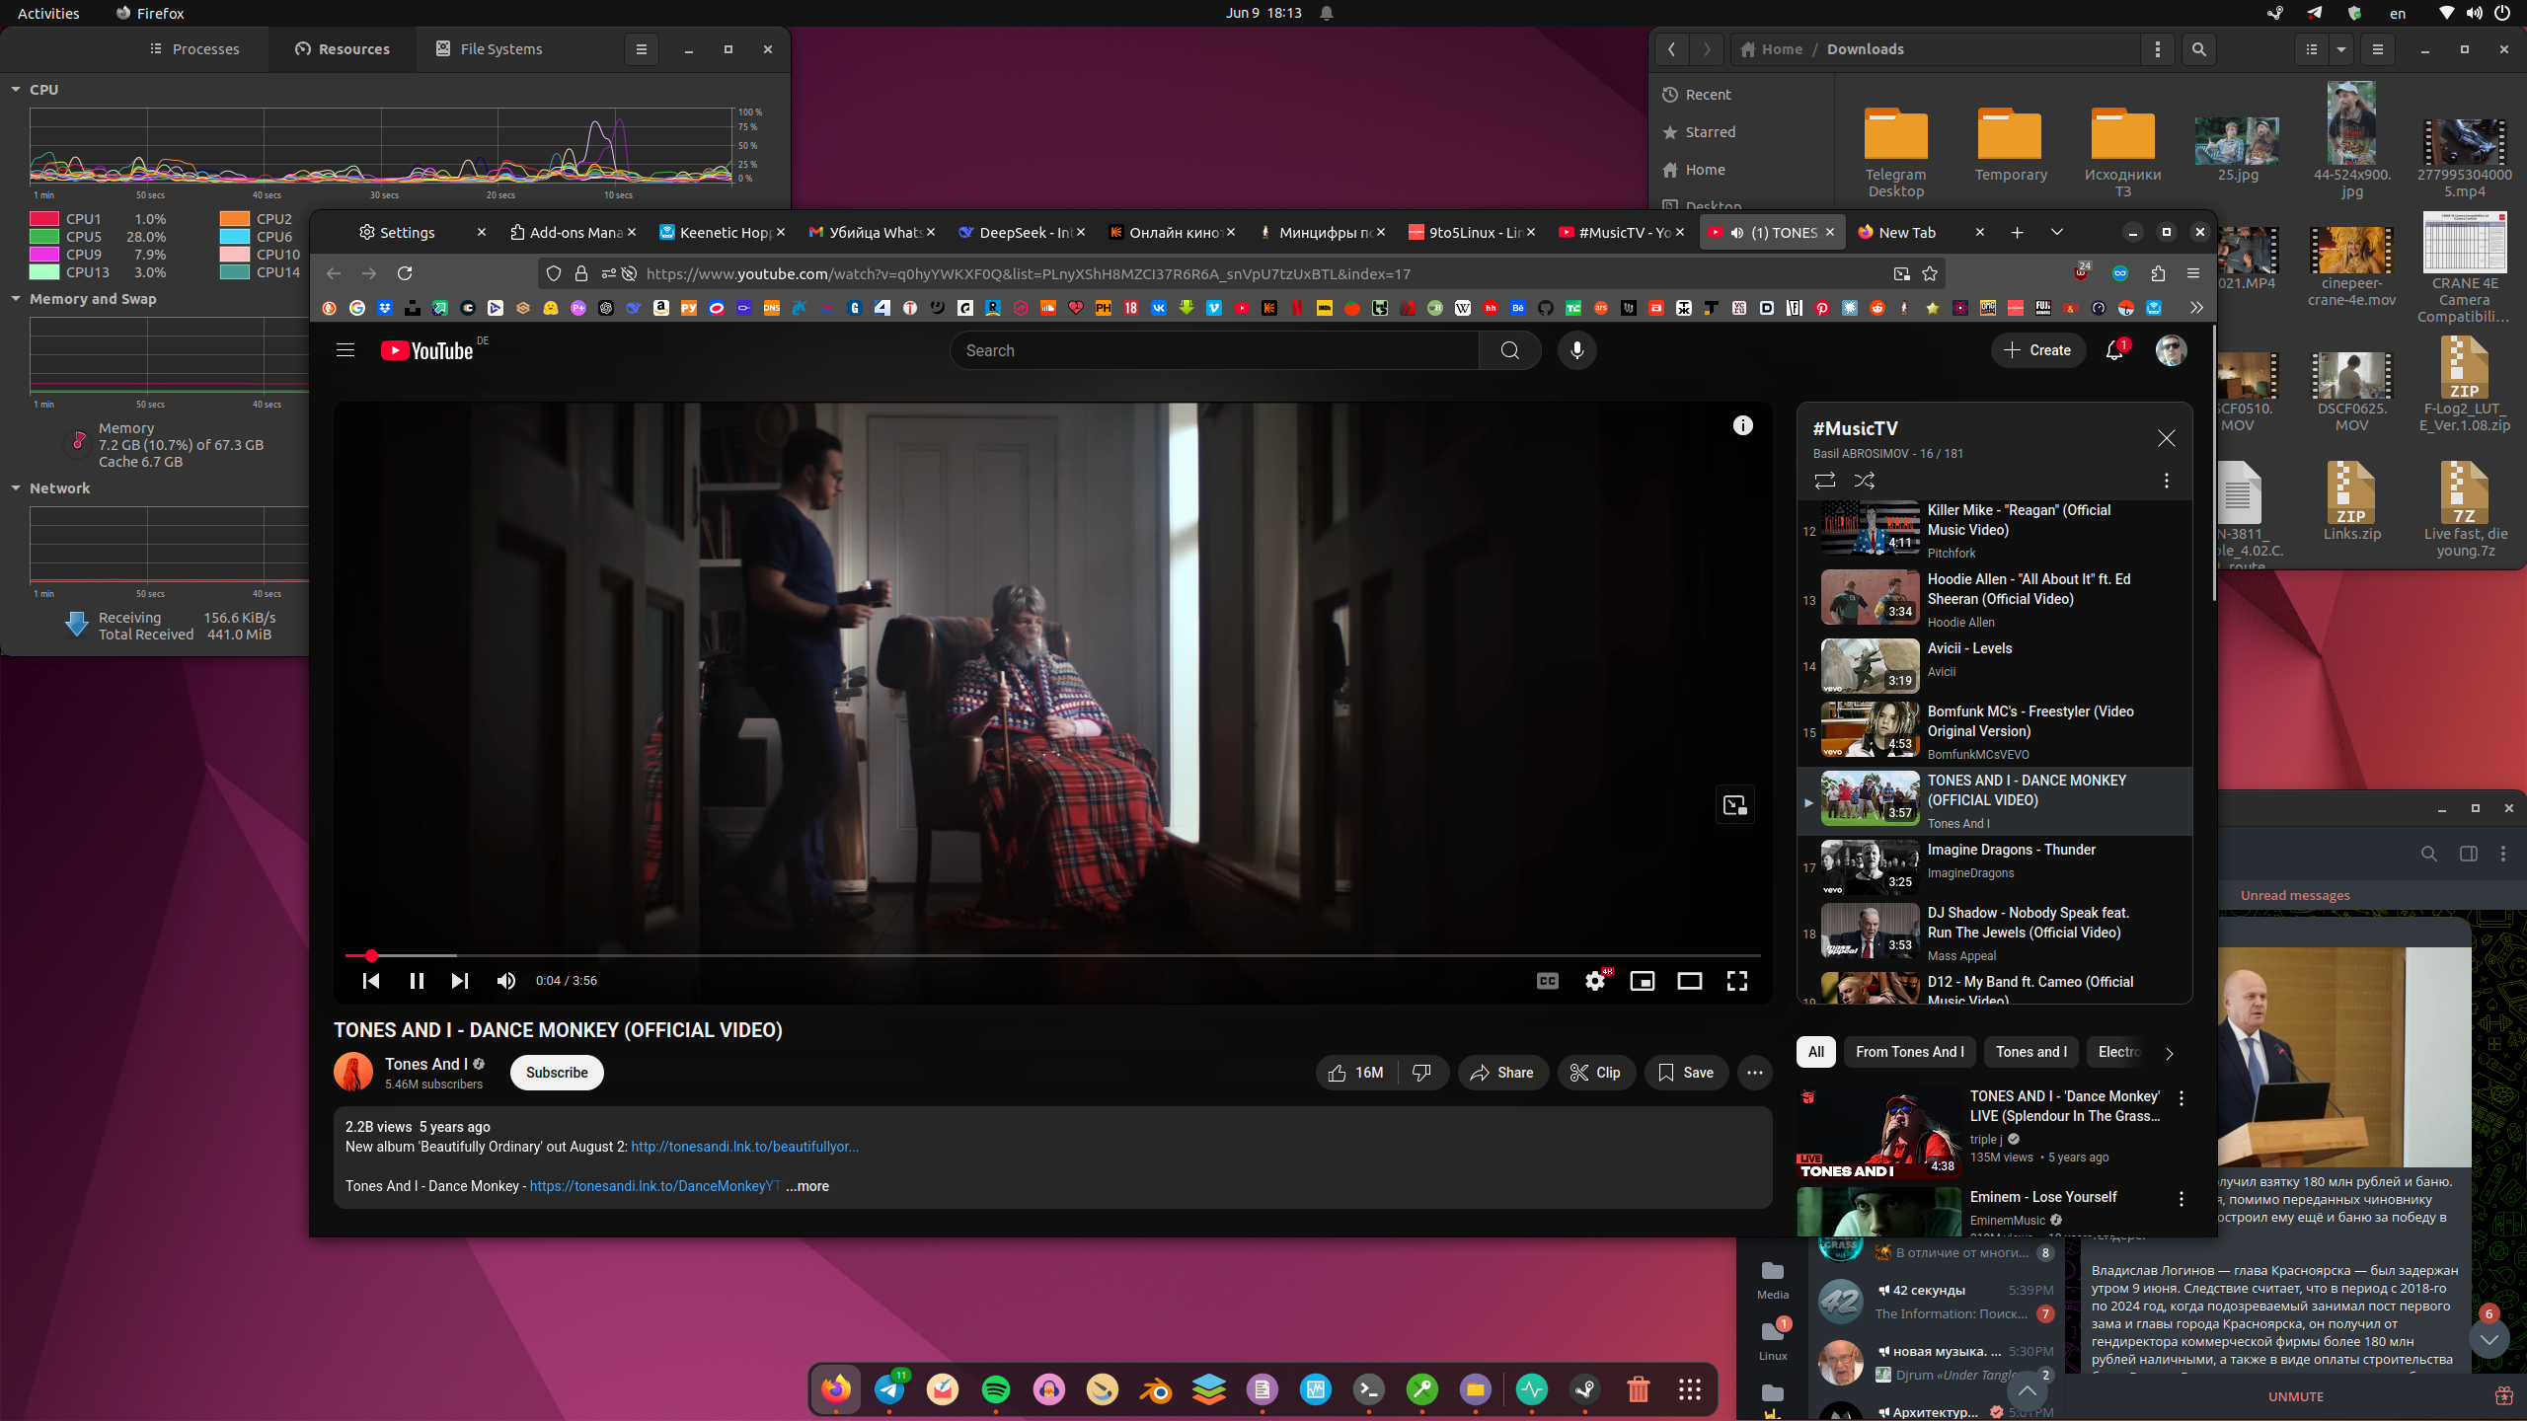
Task: Close the #MusicTV playlist panel
Action: click(x=2167, y=438)
